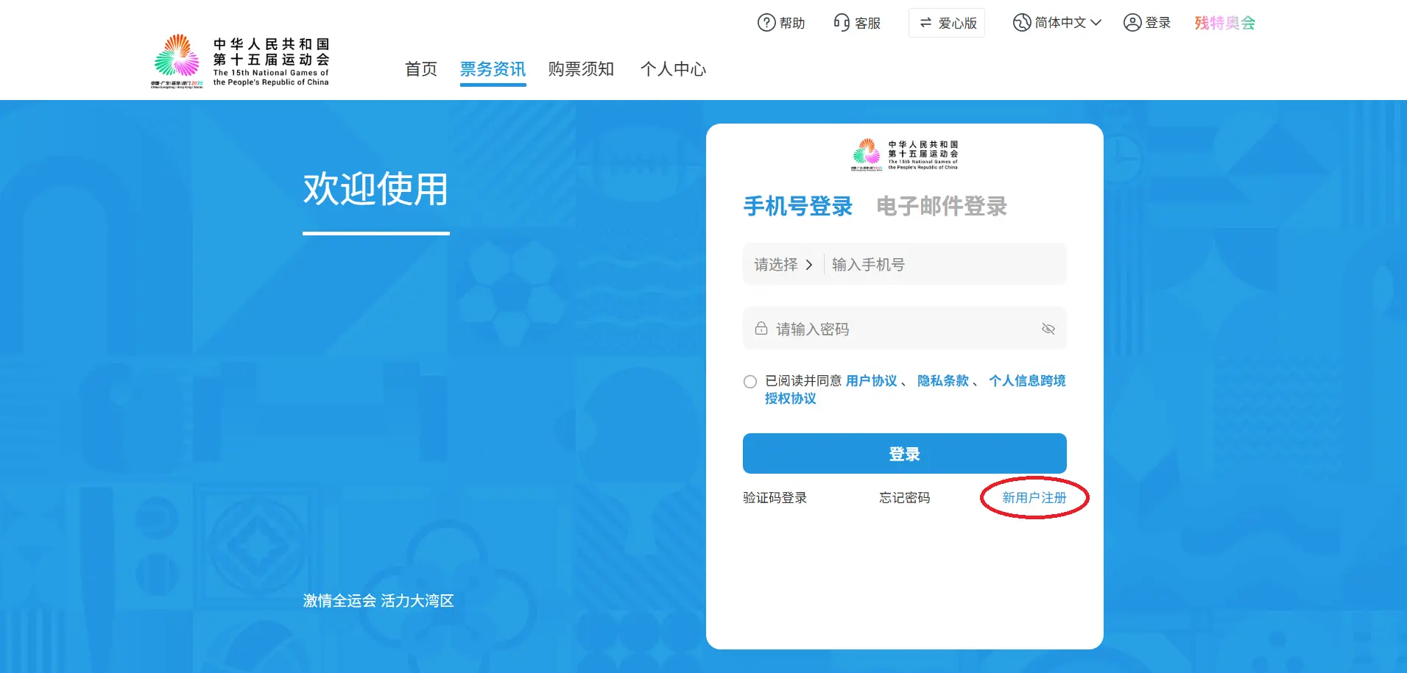Open customer service headset icon
The image size is (1407, 673).
[x=842, y=23]
